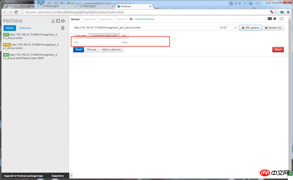293x180 pixels.
Task: Choose the raw body type
Action: (124, 35)
